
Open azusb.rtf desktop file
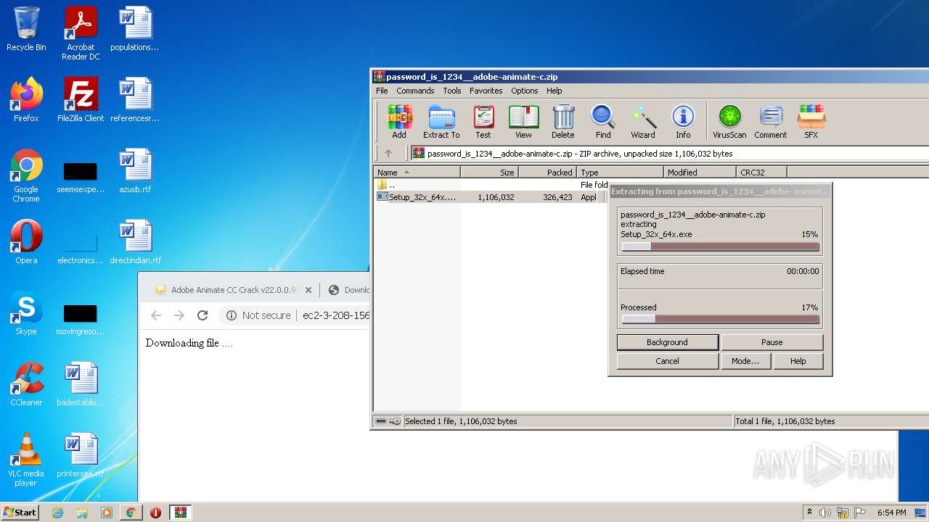(x=135, y=171)
